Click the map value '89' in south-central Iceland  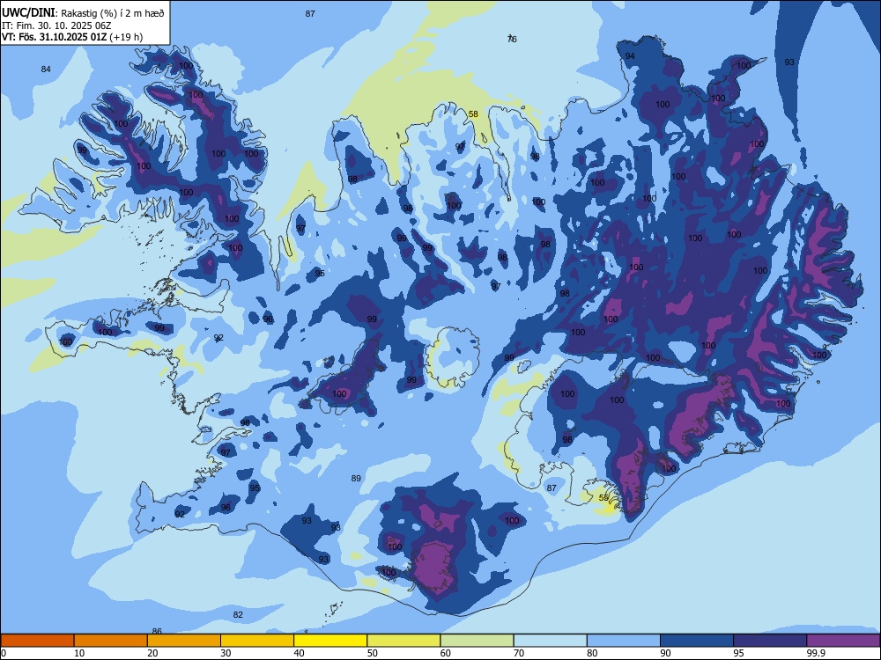pos(356,478)
